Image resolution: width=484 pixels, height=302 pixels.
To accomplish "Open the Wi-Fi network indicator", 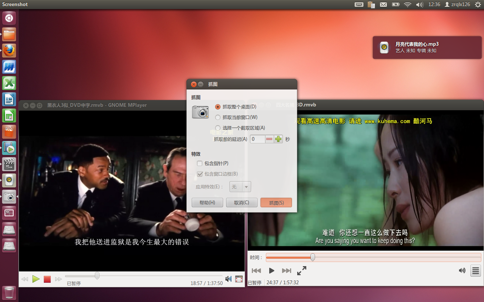I will [407, 5].
